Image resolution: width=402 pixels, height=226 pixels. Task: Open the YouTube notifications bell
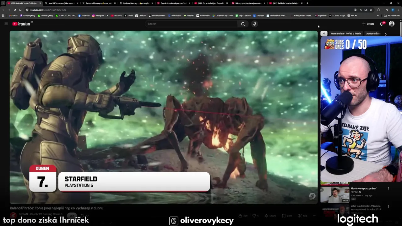pyautogui.click(x=382, y=24)
